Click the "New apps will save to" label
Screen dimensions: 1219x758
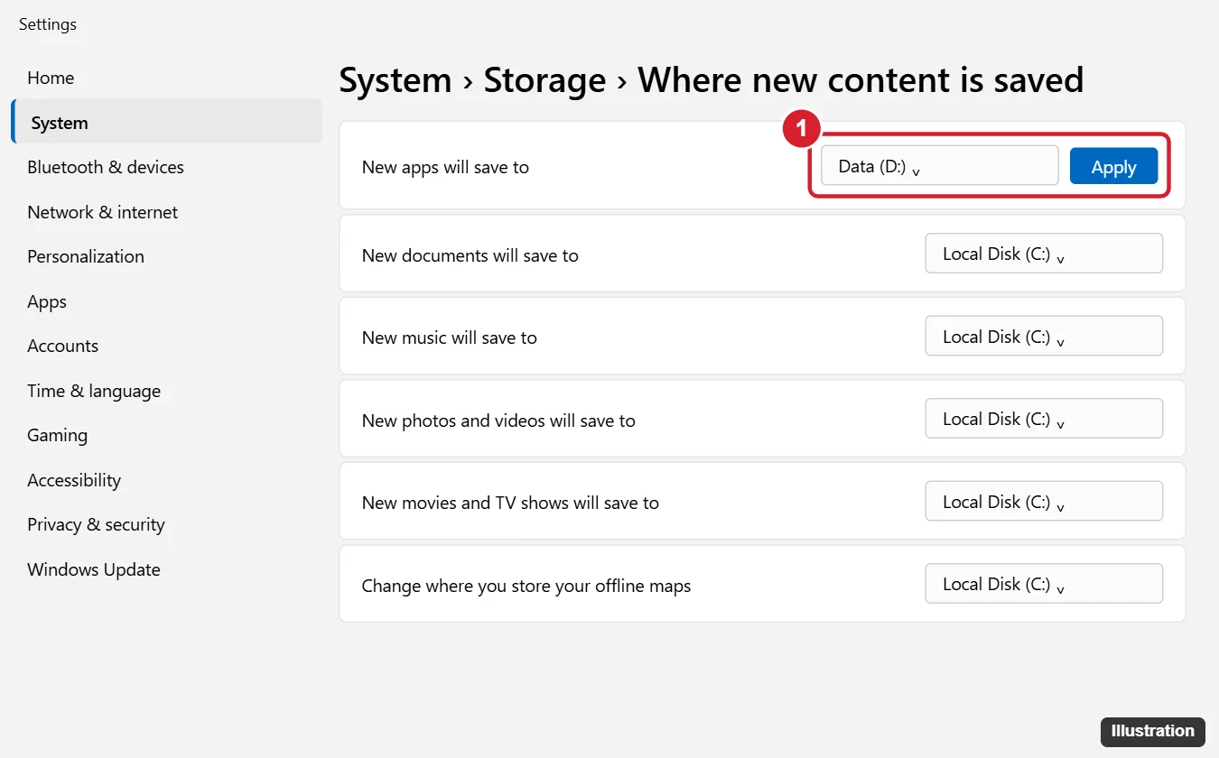pos(445,167)
